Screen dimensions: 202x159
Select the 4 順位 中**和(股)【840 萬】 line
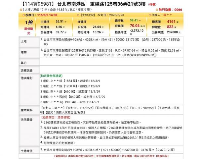coord(73,97)
